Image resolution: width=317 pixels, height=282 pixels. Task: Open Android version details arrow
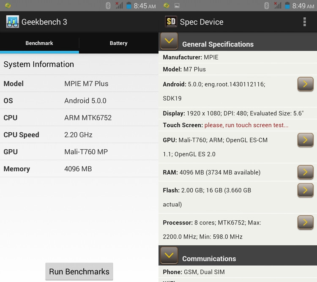click(305, 84)
